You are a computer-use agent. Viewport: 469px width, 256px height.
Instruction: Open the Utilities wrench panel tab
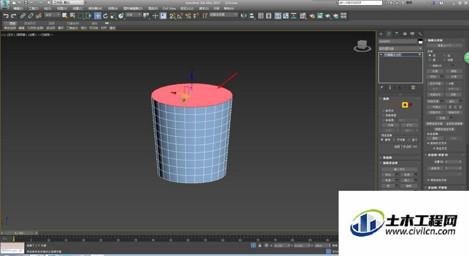tap(420, 34)
